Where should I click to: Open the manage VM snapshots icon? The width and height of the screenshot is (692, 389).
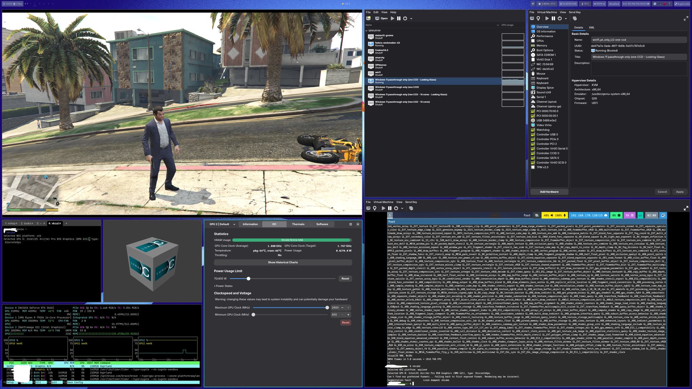click(575, 18)
